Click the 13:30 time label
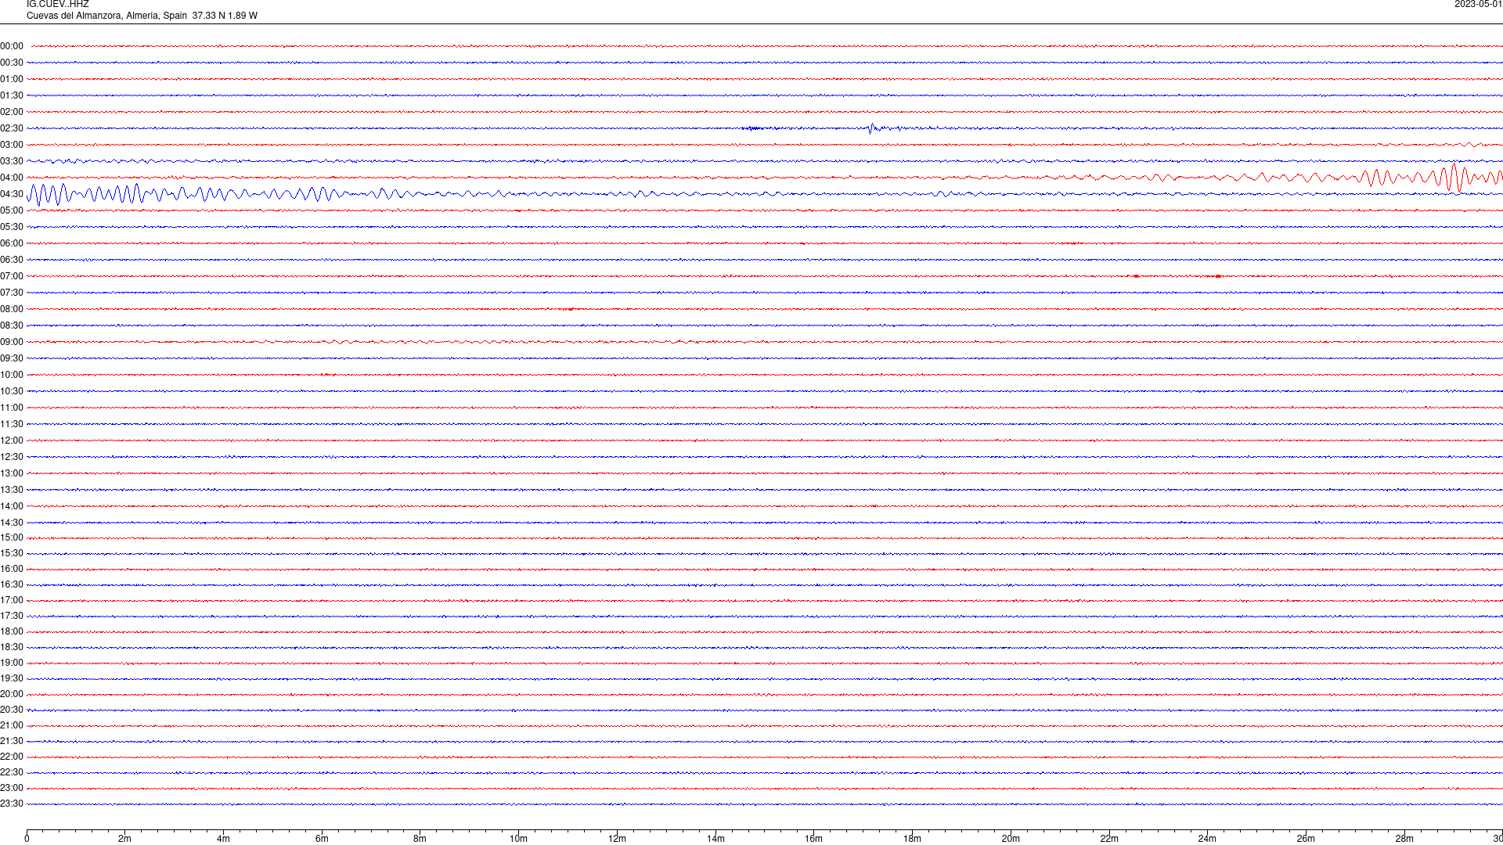The width and height of the screenshot is (1503, 845). (x=12, y=490)
